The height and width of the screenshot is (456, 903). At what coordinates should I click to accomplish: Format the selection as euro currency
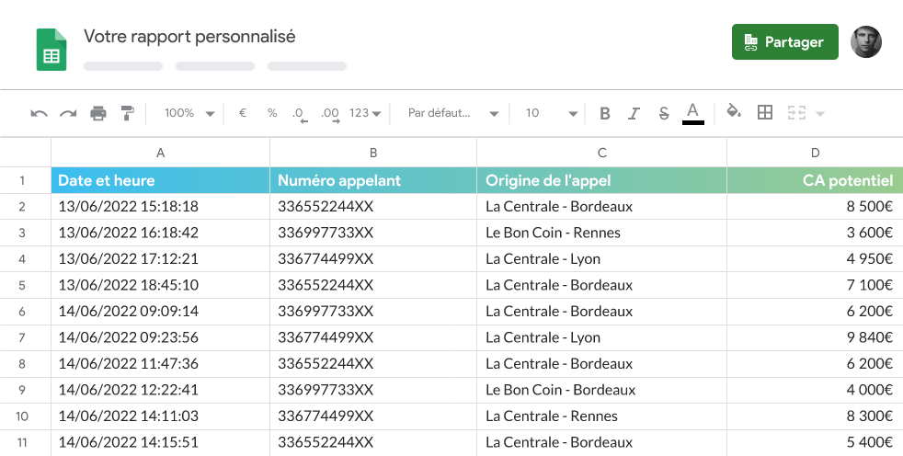point(243,113)
